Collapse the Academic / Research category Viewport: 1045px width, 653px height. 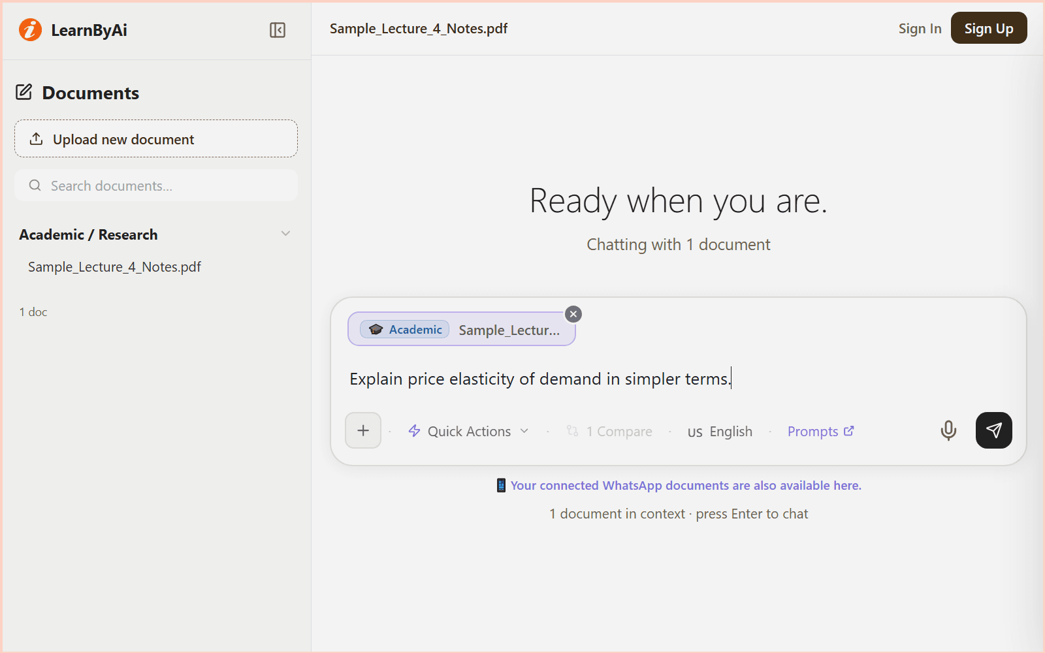[x=285, y=234]
